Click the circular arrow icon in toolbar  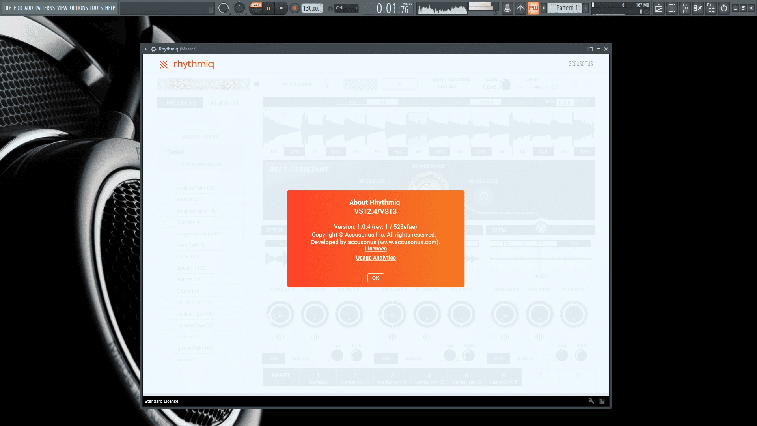pyautogui.click(x=724, y=8)
